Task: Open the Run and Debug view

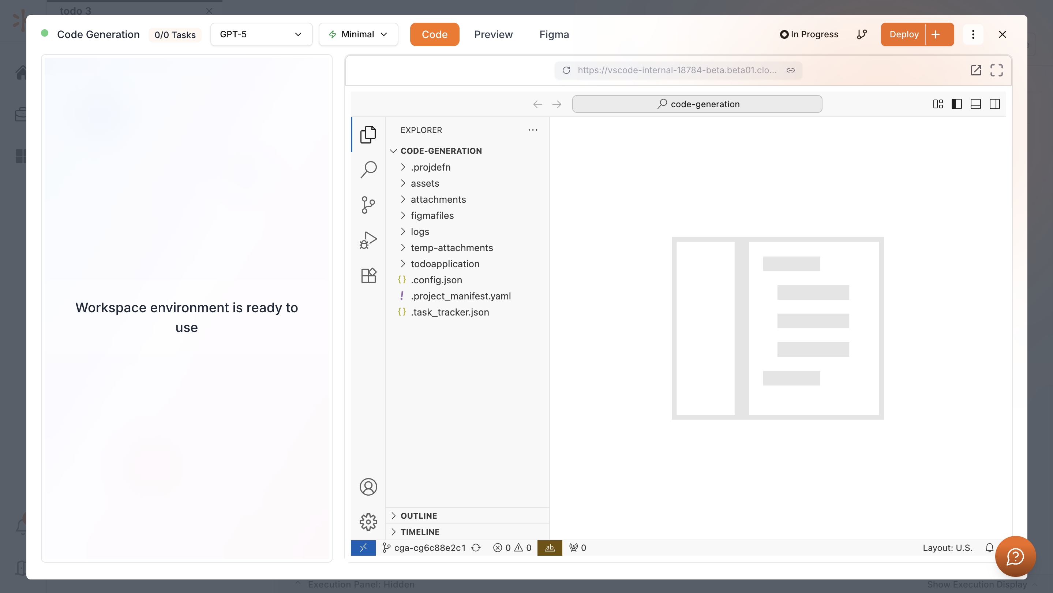Action: (368, 240)
